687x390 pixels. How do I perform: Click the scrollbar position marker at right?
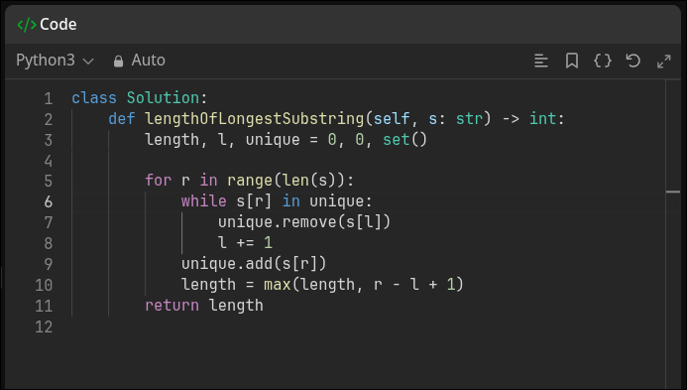click(673, 192)
